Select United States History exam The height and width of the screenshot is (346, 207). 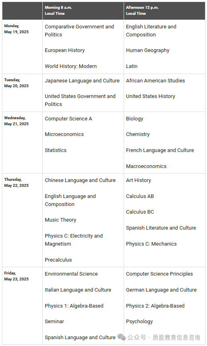point(151,96)
